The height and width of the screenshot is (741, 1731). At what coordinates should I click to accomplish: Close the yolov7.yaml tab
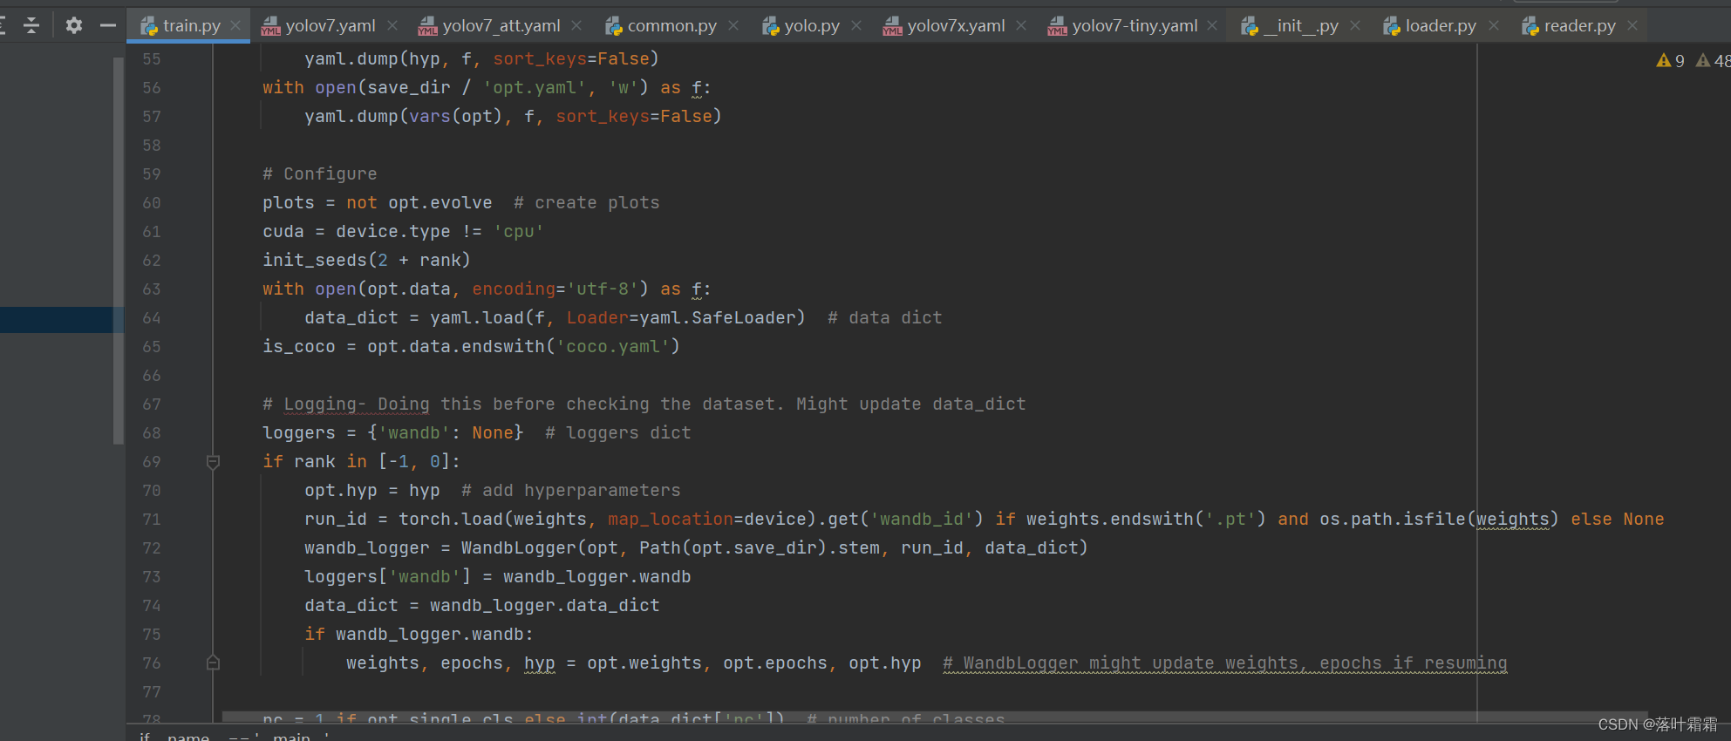pyautogui.click(x=392, y=26)
